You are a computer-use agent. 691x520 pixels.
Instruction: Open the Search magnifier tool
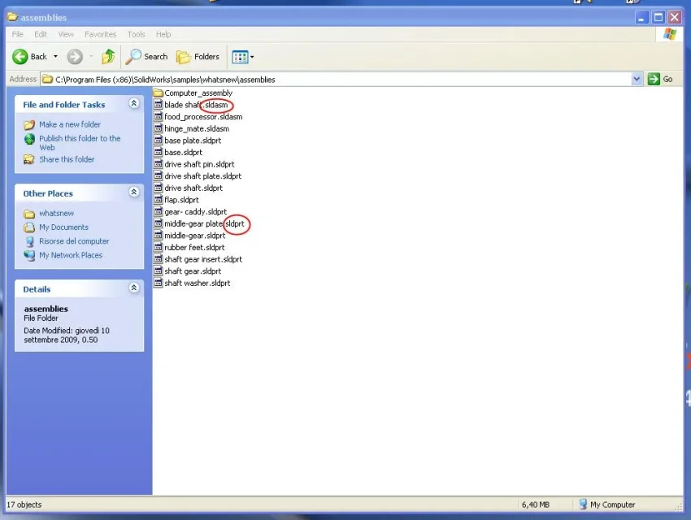146,57
